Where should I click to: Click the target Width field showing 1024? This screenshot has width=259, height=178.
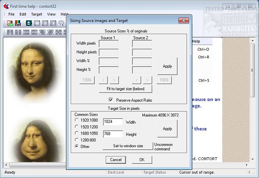tap(113, 122)
